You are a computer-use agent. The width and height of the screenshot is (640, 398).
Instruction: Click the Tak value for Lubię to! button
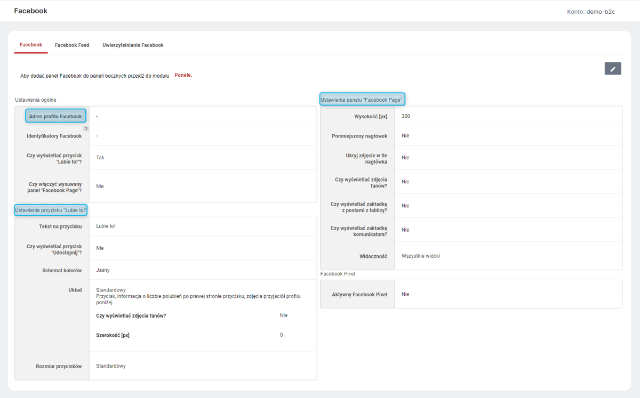(x=100, y=158)
